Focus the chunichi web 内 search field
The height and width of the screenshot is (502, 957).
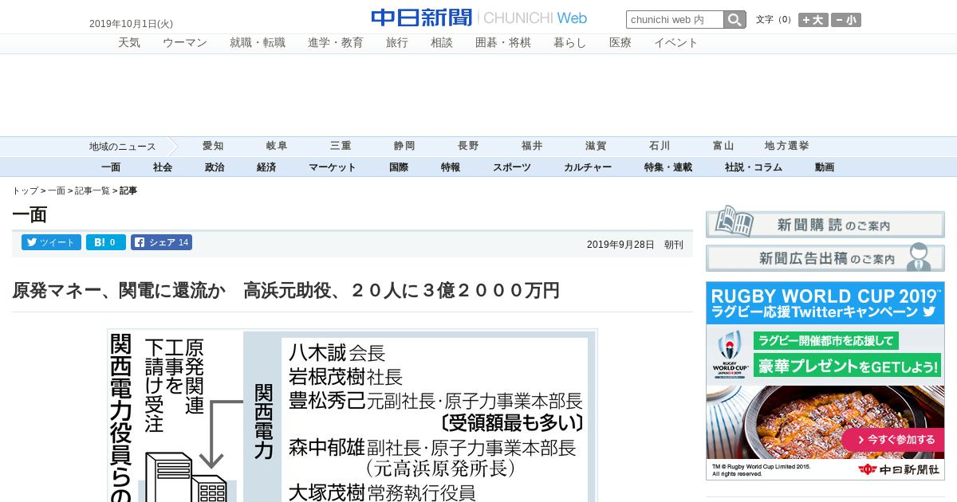click(675, 20)
